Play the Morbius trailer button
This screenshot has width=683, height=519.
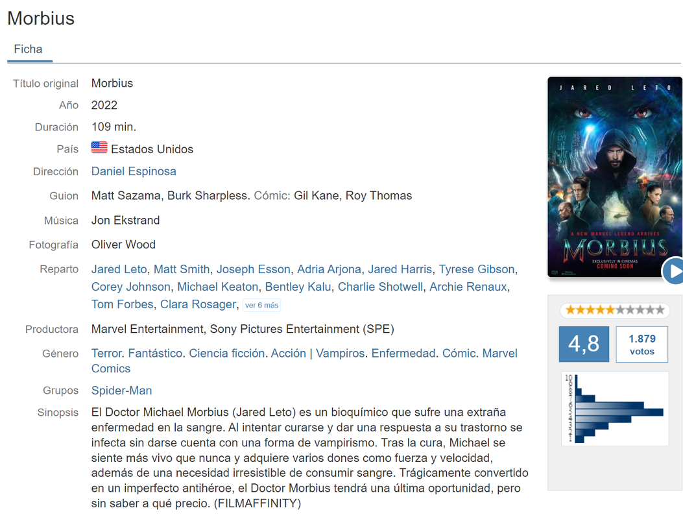(x=673, y=271)
